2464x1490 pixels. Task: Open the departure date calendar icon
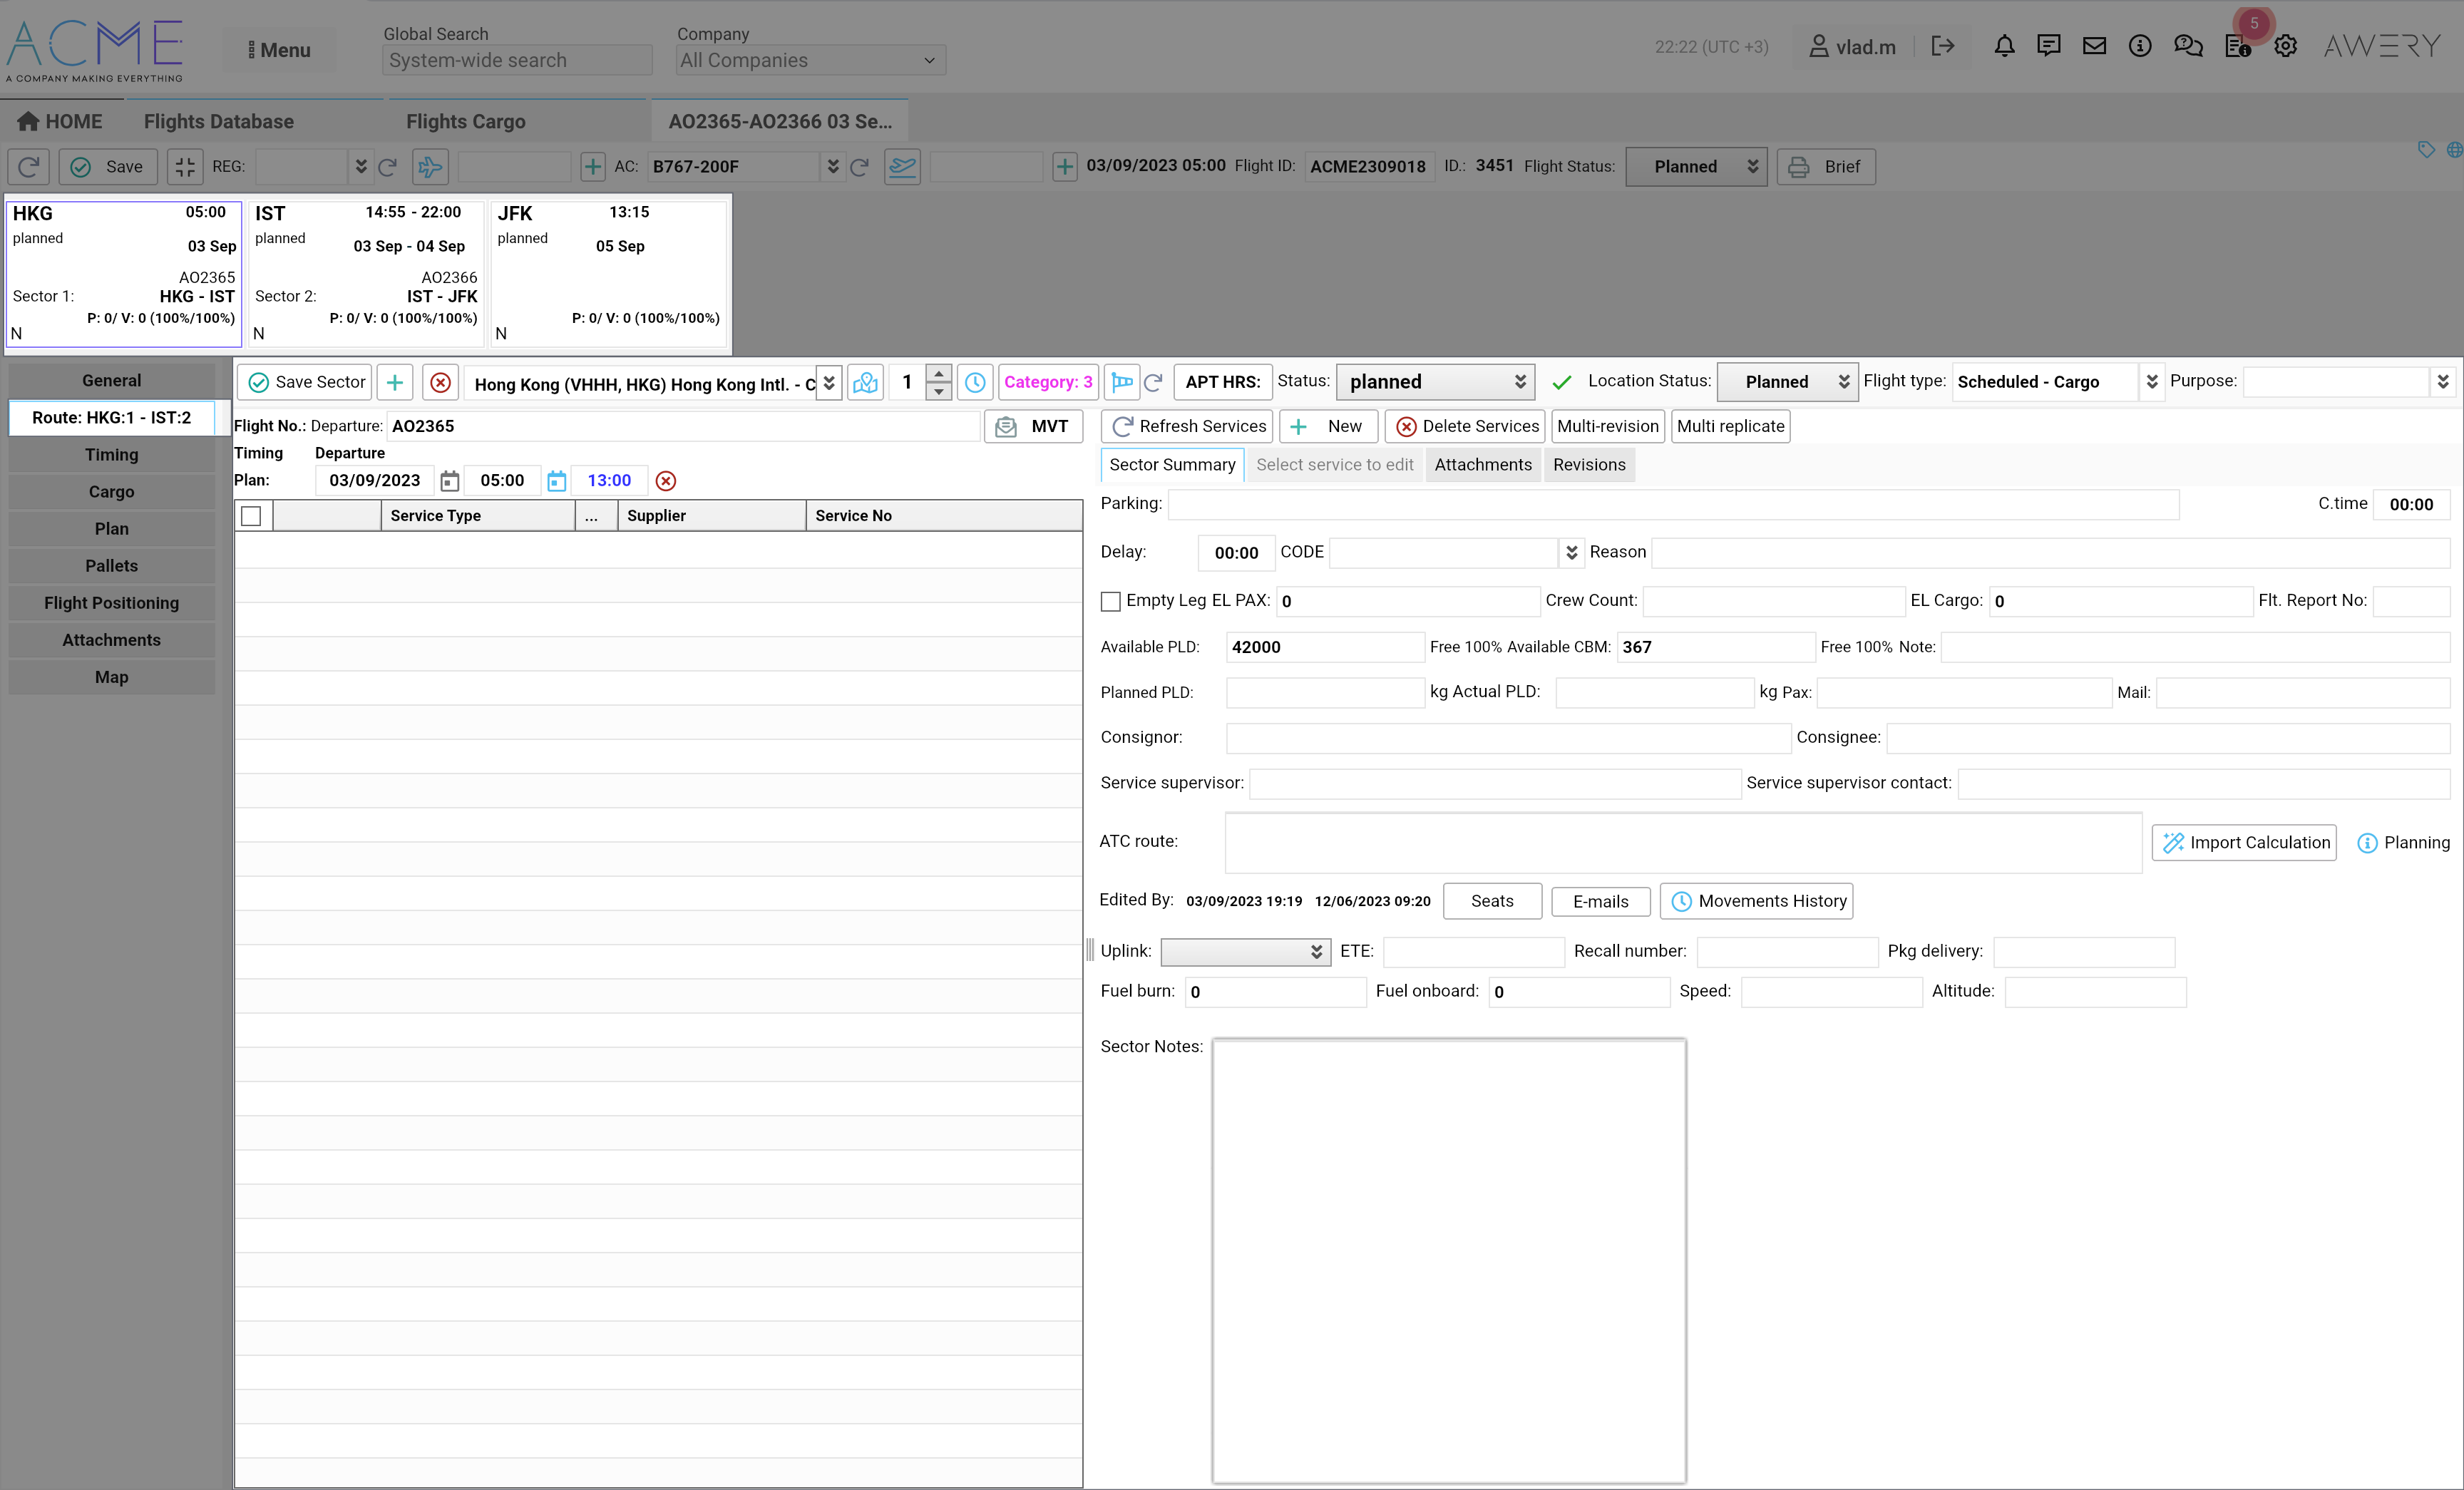coord(450,481)
